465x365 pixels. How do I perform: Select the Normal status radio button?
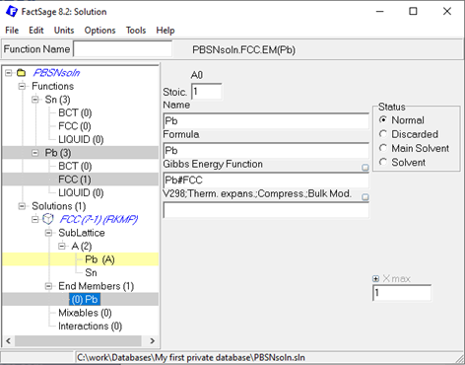[382, 120]
